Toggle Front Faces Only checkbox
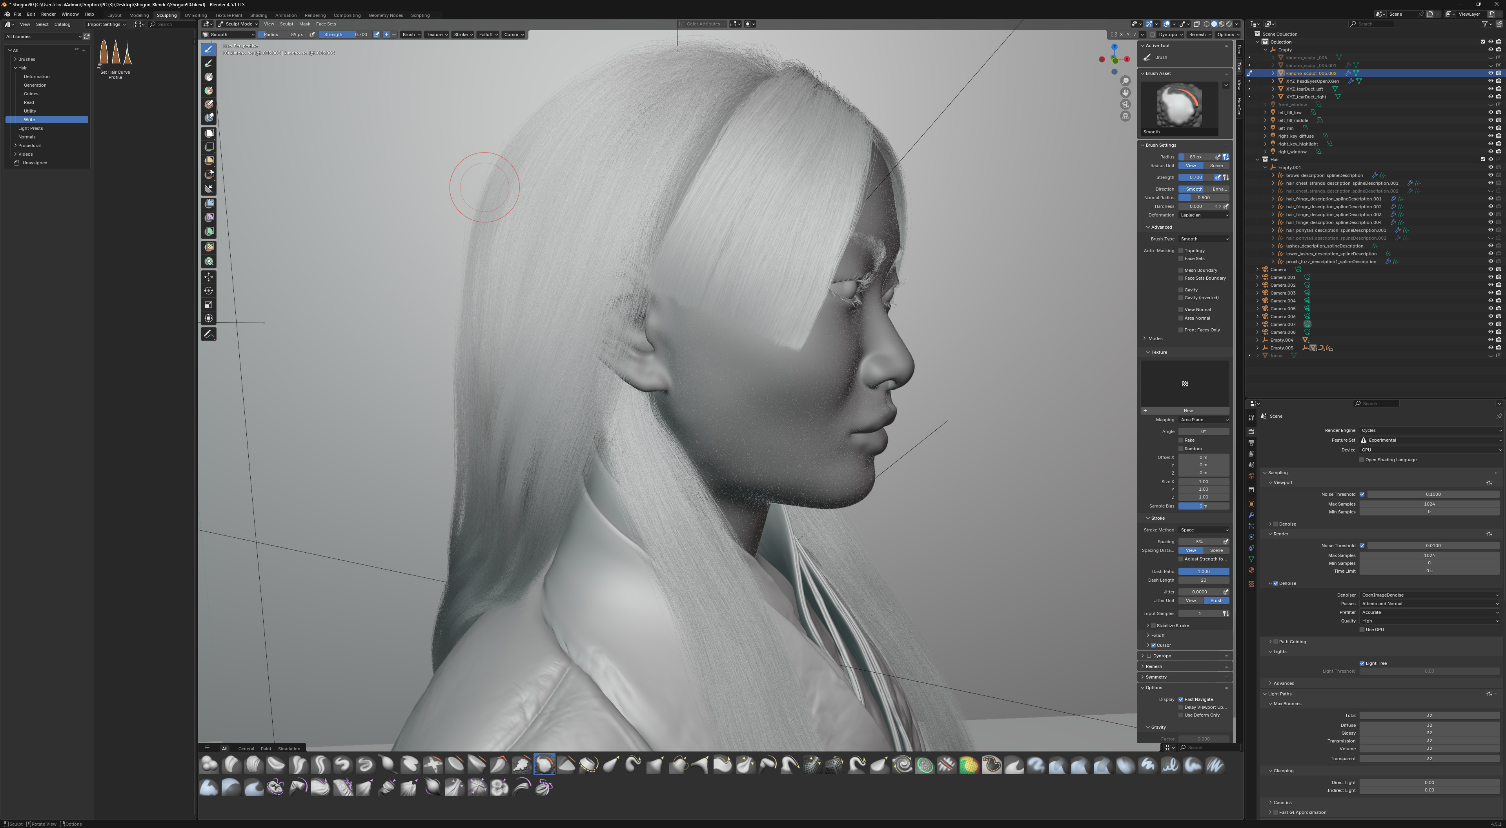 click(x=1181, y=330)
